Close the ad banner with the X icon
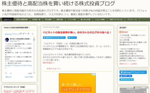The width and height of the screenshot is (150, 93). pos(94,74)
